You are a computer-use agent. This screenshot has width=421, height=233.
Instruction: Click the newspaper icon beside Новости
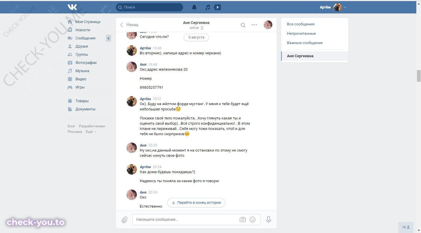pos(70,30)
